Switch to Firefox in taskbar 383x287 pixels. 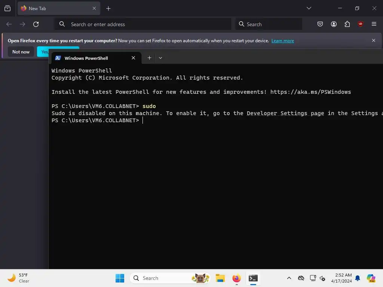point(236,278)
